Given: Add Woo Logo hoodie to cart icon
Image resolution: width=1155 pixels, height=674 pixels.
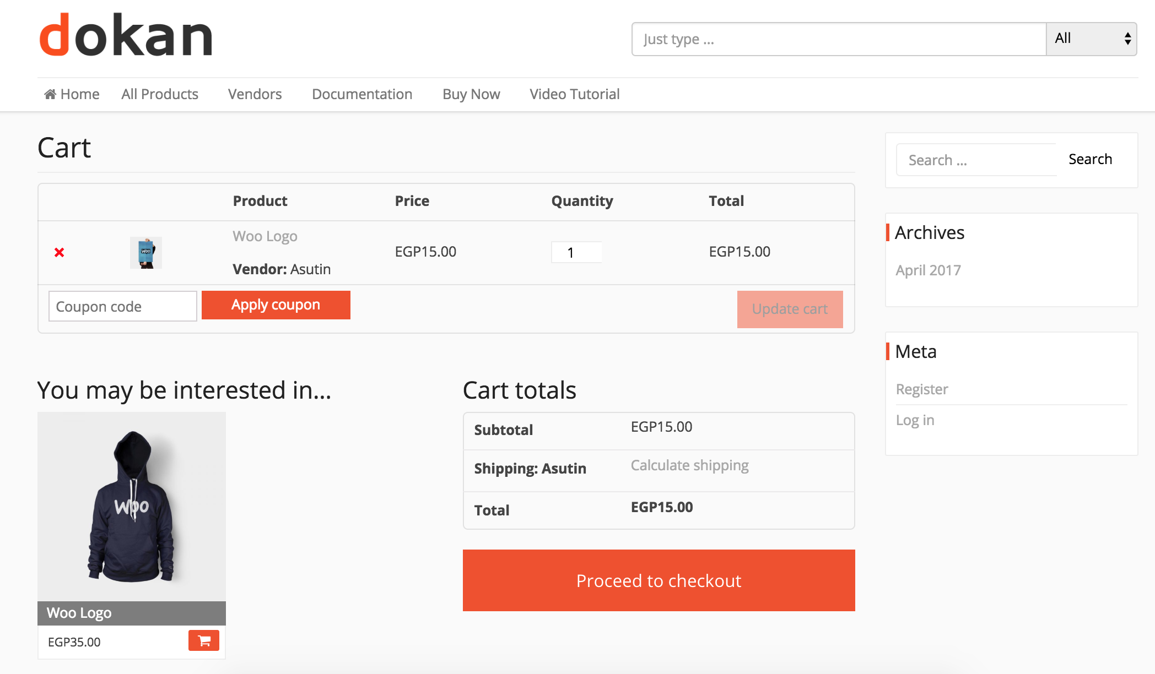Looking at the screenshot, I should pos(204,640).
